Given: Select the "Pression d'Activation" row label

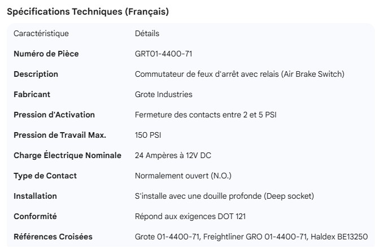Looking at the screenshot, I should [x=54, y=115].
